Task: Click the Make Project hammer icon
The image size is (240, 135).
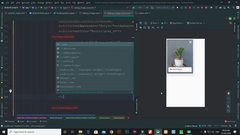Action: coord(127,7)
